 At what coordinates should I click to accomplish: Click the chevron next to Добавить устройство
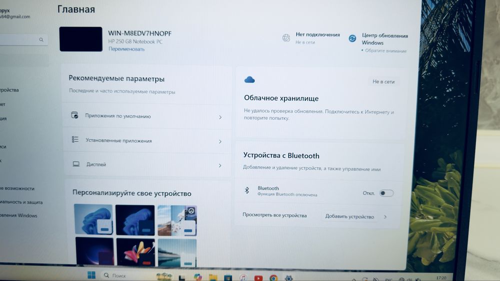tap(385, 217)
